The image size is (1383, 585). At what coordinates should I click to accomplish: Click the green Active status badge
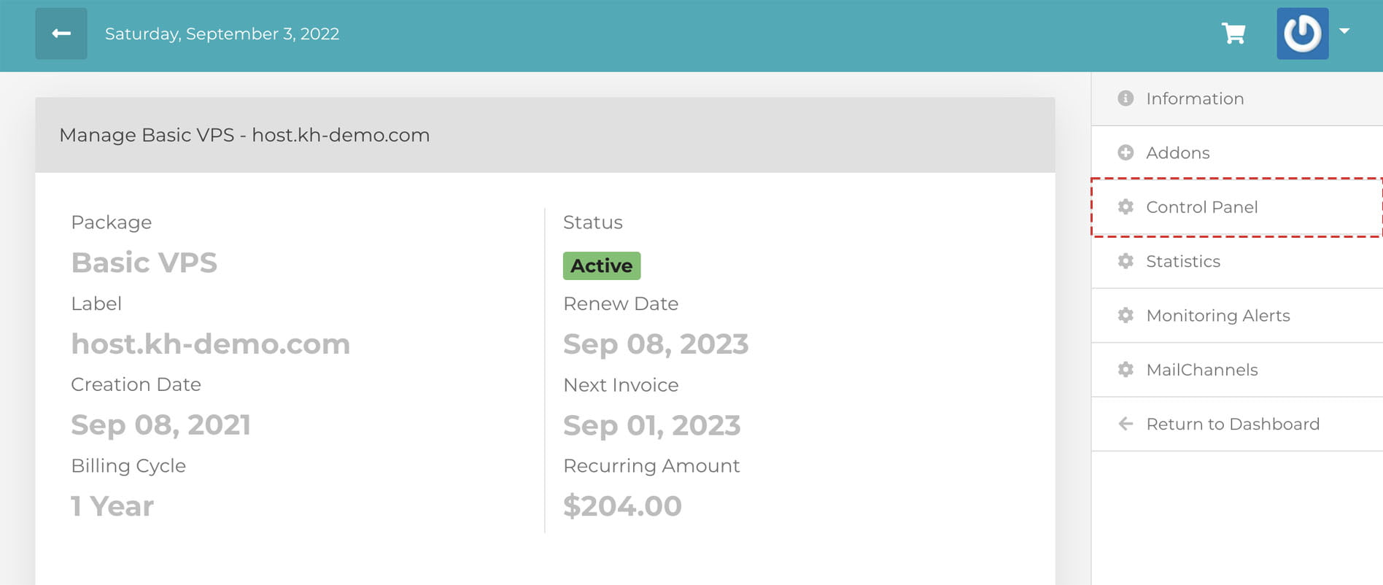point(601,266)
